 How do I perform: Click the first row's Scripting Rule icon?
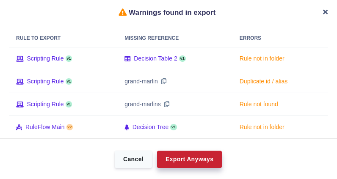point(20,58)
